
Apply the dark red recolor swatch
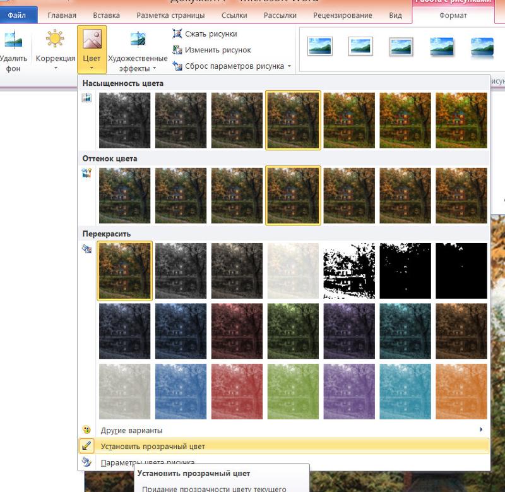pyautogui.click(x=237, y=331)
